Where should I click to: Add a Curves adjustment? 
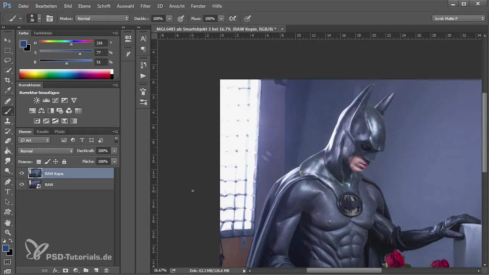tap(55, 100)
